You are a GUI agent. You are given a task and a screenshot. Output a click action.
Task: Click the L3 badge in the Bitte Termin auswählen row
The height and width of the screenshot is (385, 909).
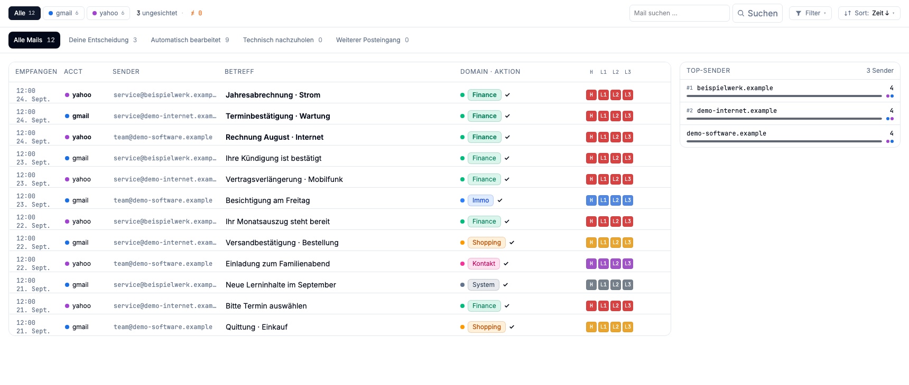[x=628, y=306]
